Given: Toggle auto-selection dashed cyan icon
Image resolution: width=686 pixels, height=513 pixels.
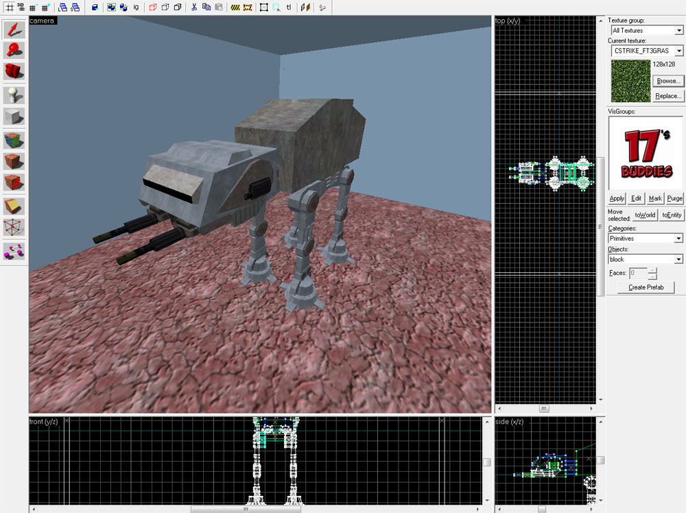Looking at the screenshot, I should pyautogui.click(x=276, y=8).
